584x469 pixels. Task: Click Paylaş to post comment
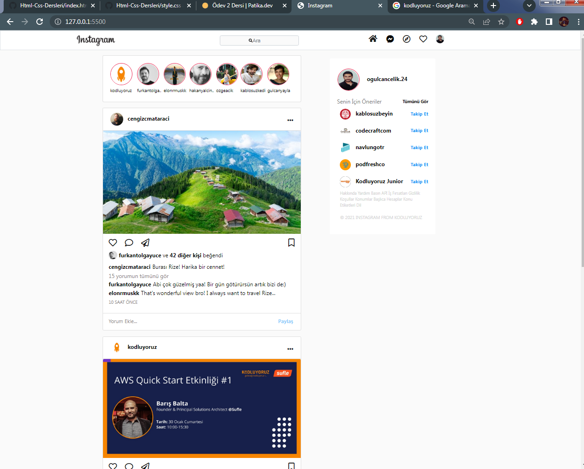point(286,321)
